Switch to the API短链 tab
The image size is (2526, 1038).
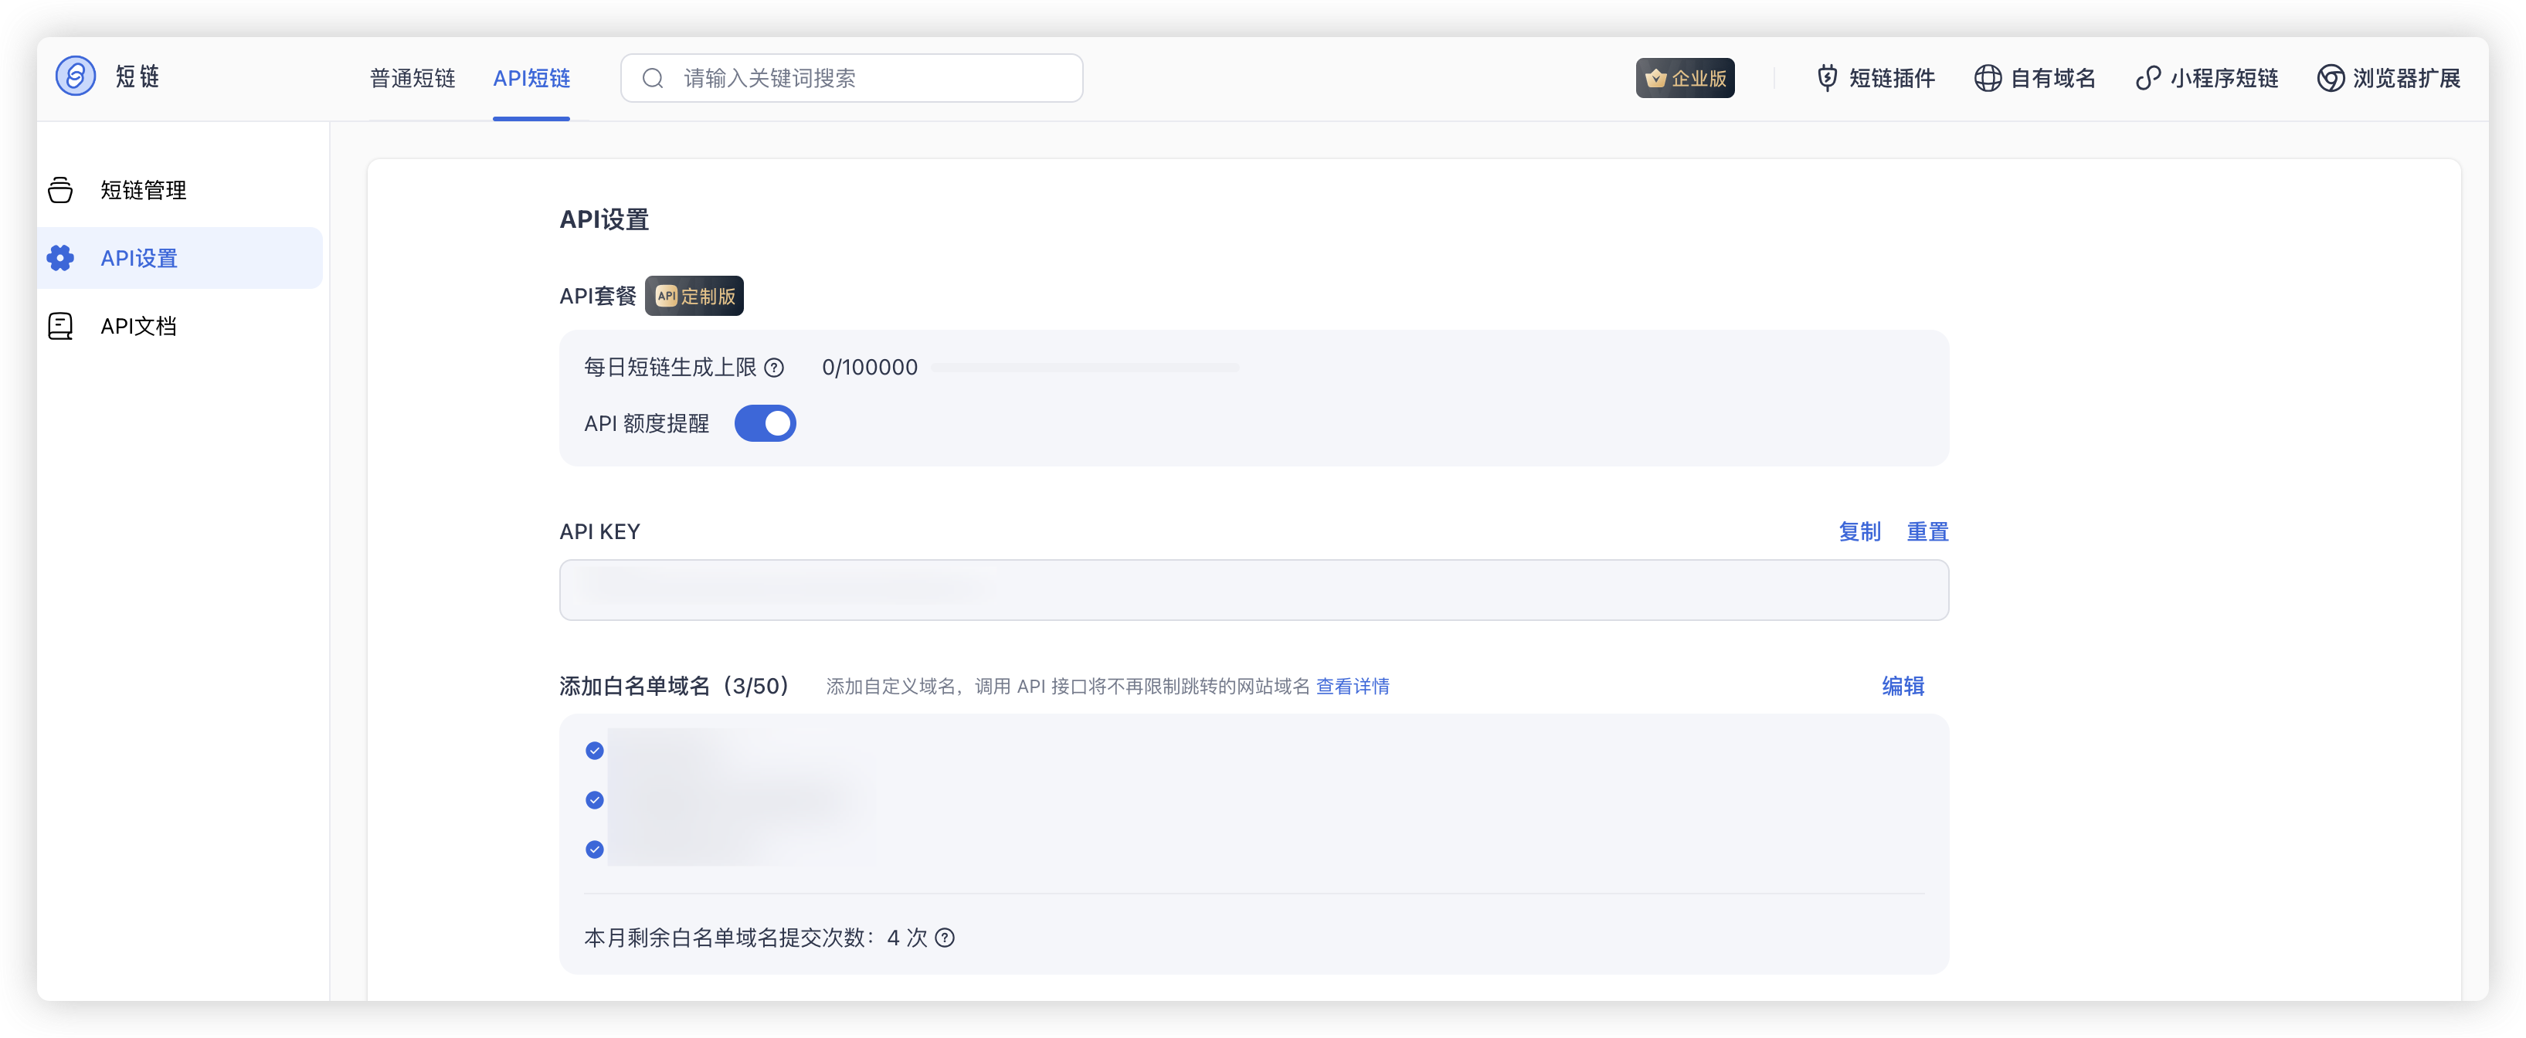(531, 79)
